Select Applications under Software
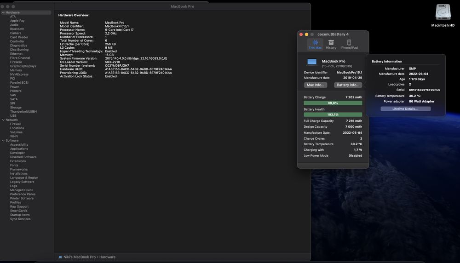 [x=19, y=149]
